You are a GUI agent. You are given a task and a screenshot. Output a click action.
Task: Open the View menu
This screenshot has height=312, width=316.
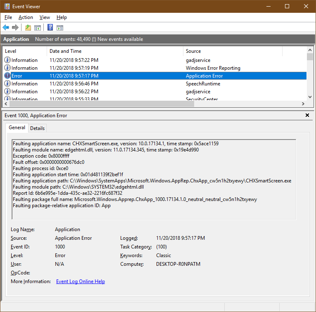[45, 17]
